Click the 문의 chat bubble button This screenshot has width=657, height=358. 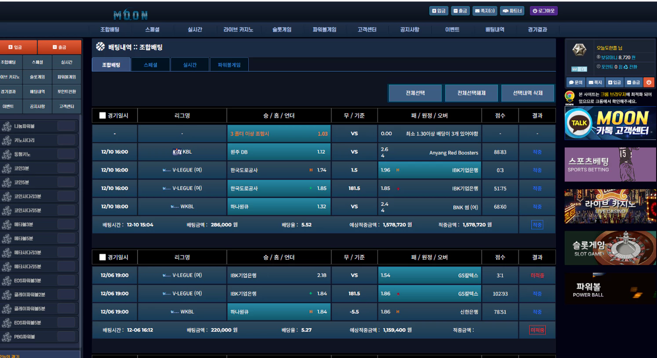coord(576,82)
